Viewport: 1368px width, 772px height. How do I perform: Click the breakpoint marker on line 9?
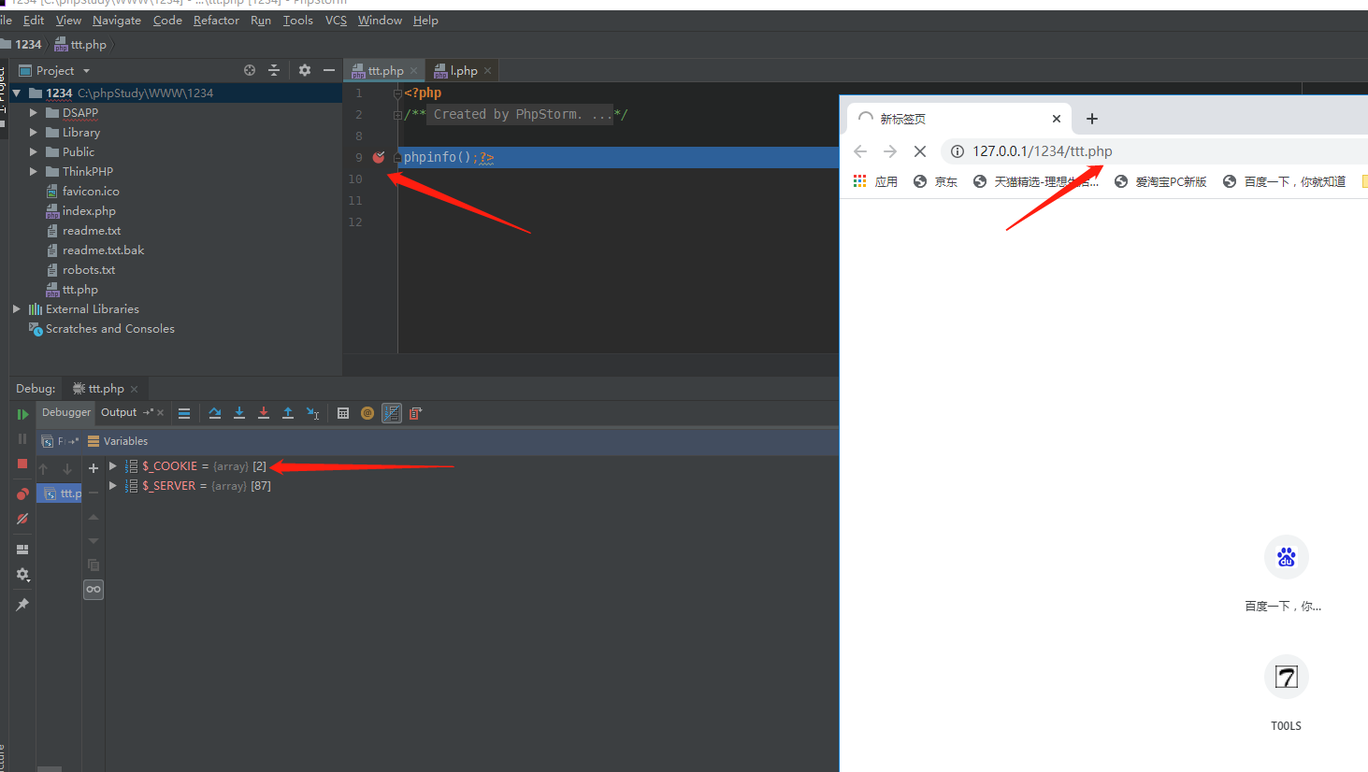(379, 157)
